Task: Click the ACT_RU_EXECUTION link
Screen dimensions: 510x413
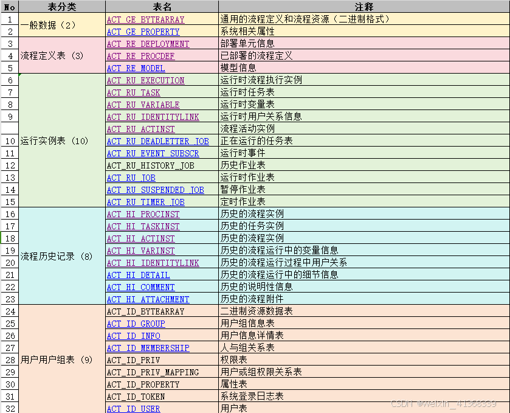Action: click(145, 80)
